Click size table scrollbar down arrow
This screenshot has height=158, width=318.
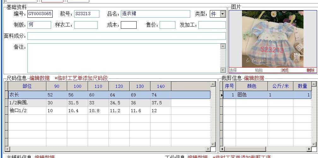213,144
